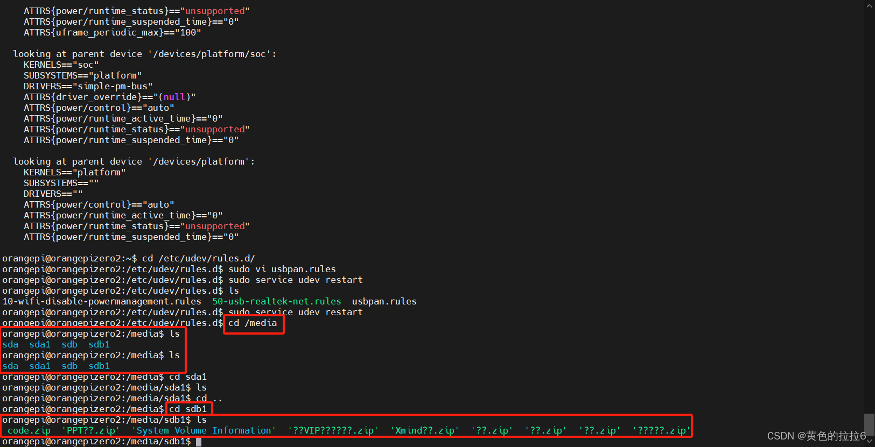Click 'code.zip' in the file listing
Image resolution: width=875 pixels, height=447 pixels.
[x=29, y=430]
